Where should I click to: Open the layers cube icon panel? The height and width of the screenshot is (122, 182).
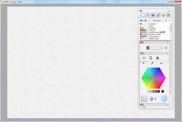[x=153, y=15]
